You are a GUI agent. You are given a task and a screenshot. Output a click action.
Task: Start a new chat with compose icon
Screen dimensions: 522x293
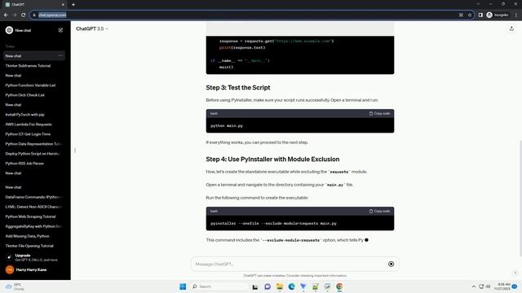[60, 30]
